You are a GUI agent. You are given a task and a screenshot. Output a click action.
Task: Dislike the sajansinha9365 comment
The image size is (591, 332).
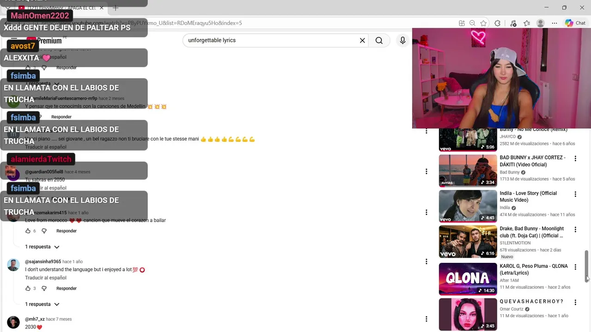[x=44, y=289]
